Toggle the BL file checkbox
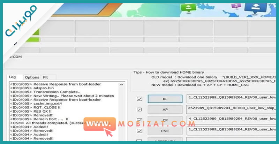 tap(139, 99)
